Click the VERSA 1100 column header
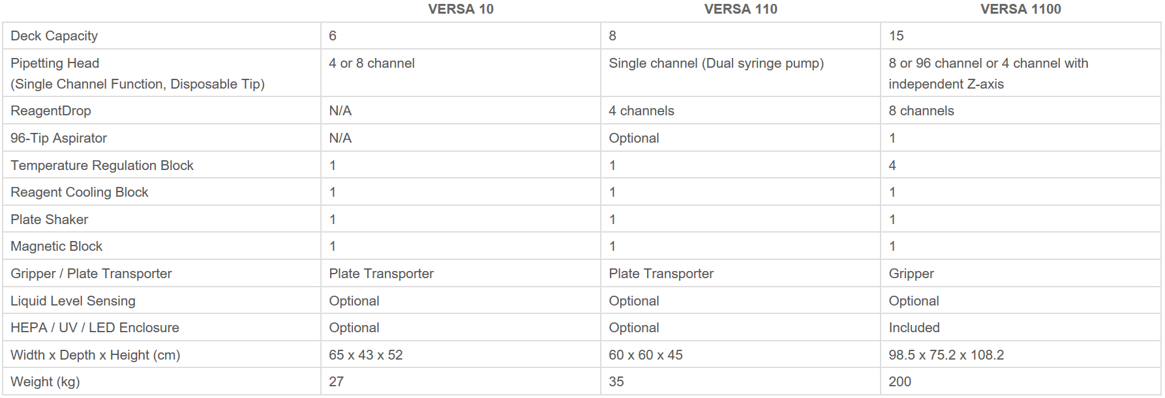Image resolution: width=1165 pixels, height=398 pixels. [1020, 9]
